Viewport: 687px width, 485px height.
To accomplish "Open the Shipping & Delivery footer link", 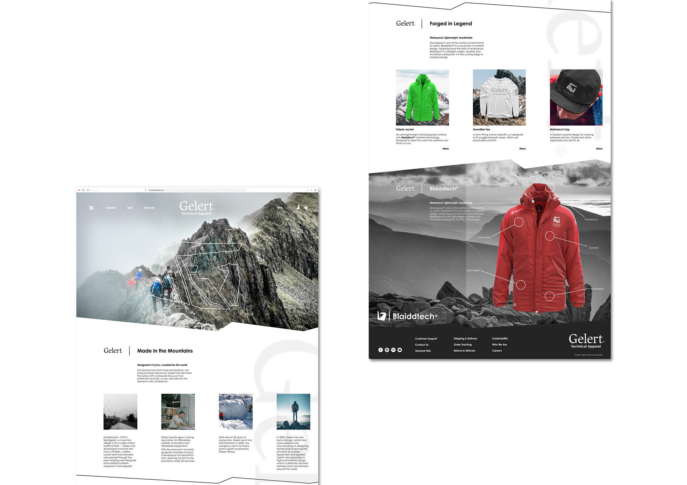I will [466, 338].
